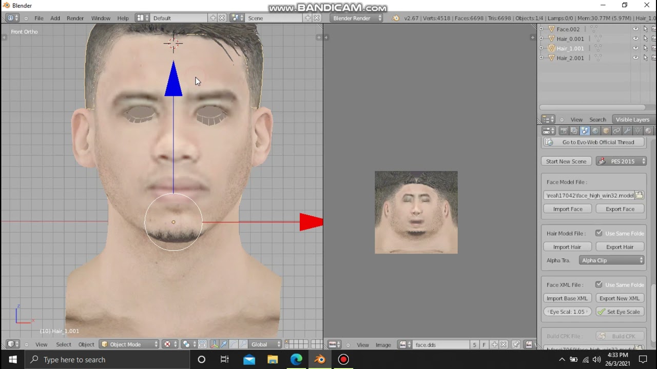Open the Add menu

tap(55, 18)
